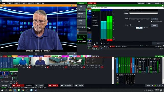Open the Zoom app from the Windows taskbar

click(31, 90)
